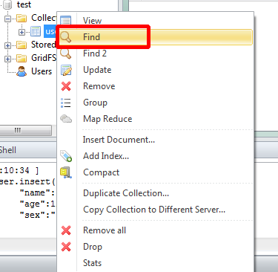Click the Compact database icon
Image resolution: width=278 pixels, height=272 pixels.
(66, 172)
